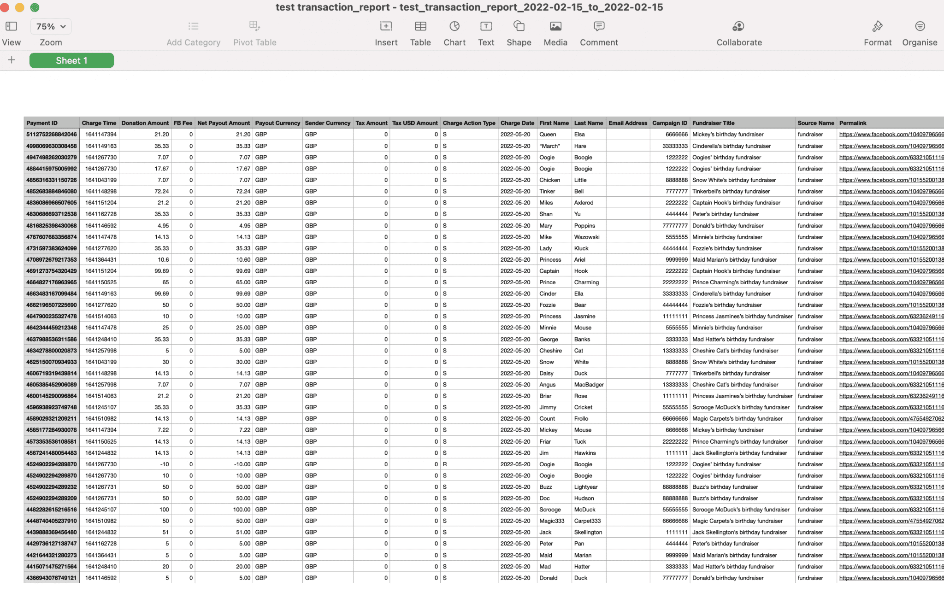944x604 pixels.
Task: Switch to the Sheet 1 tab
Action: point(71,60)
